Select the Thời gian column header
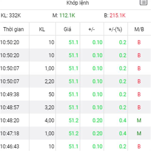 (14, 29)
